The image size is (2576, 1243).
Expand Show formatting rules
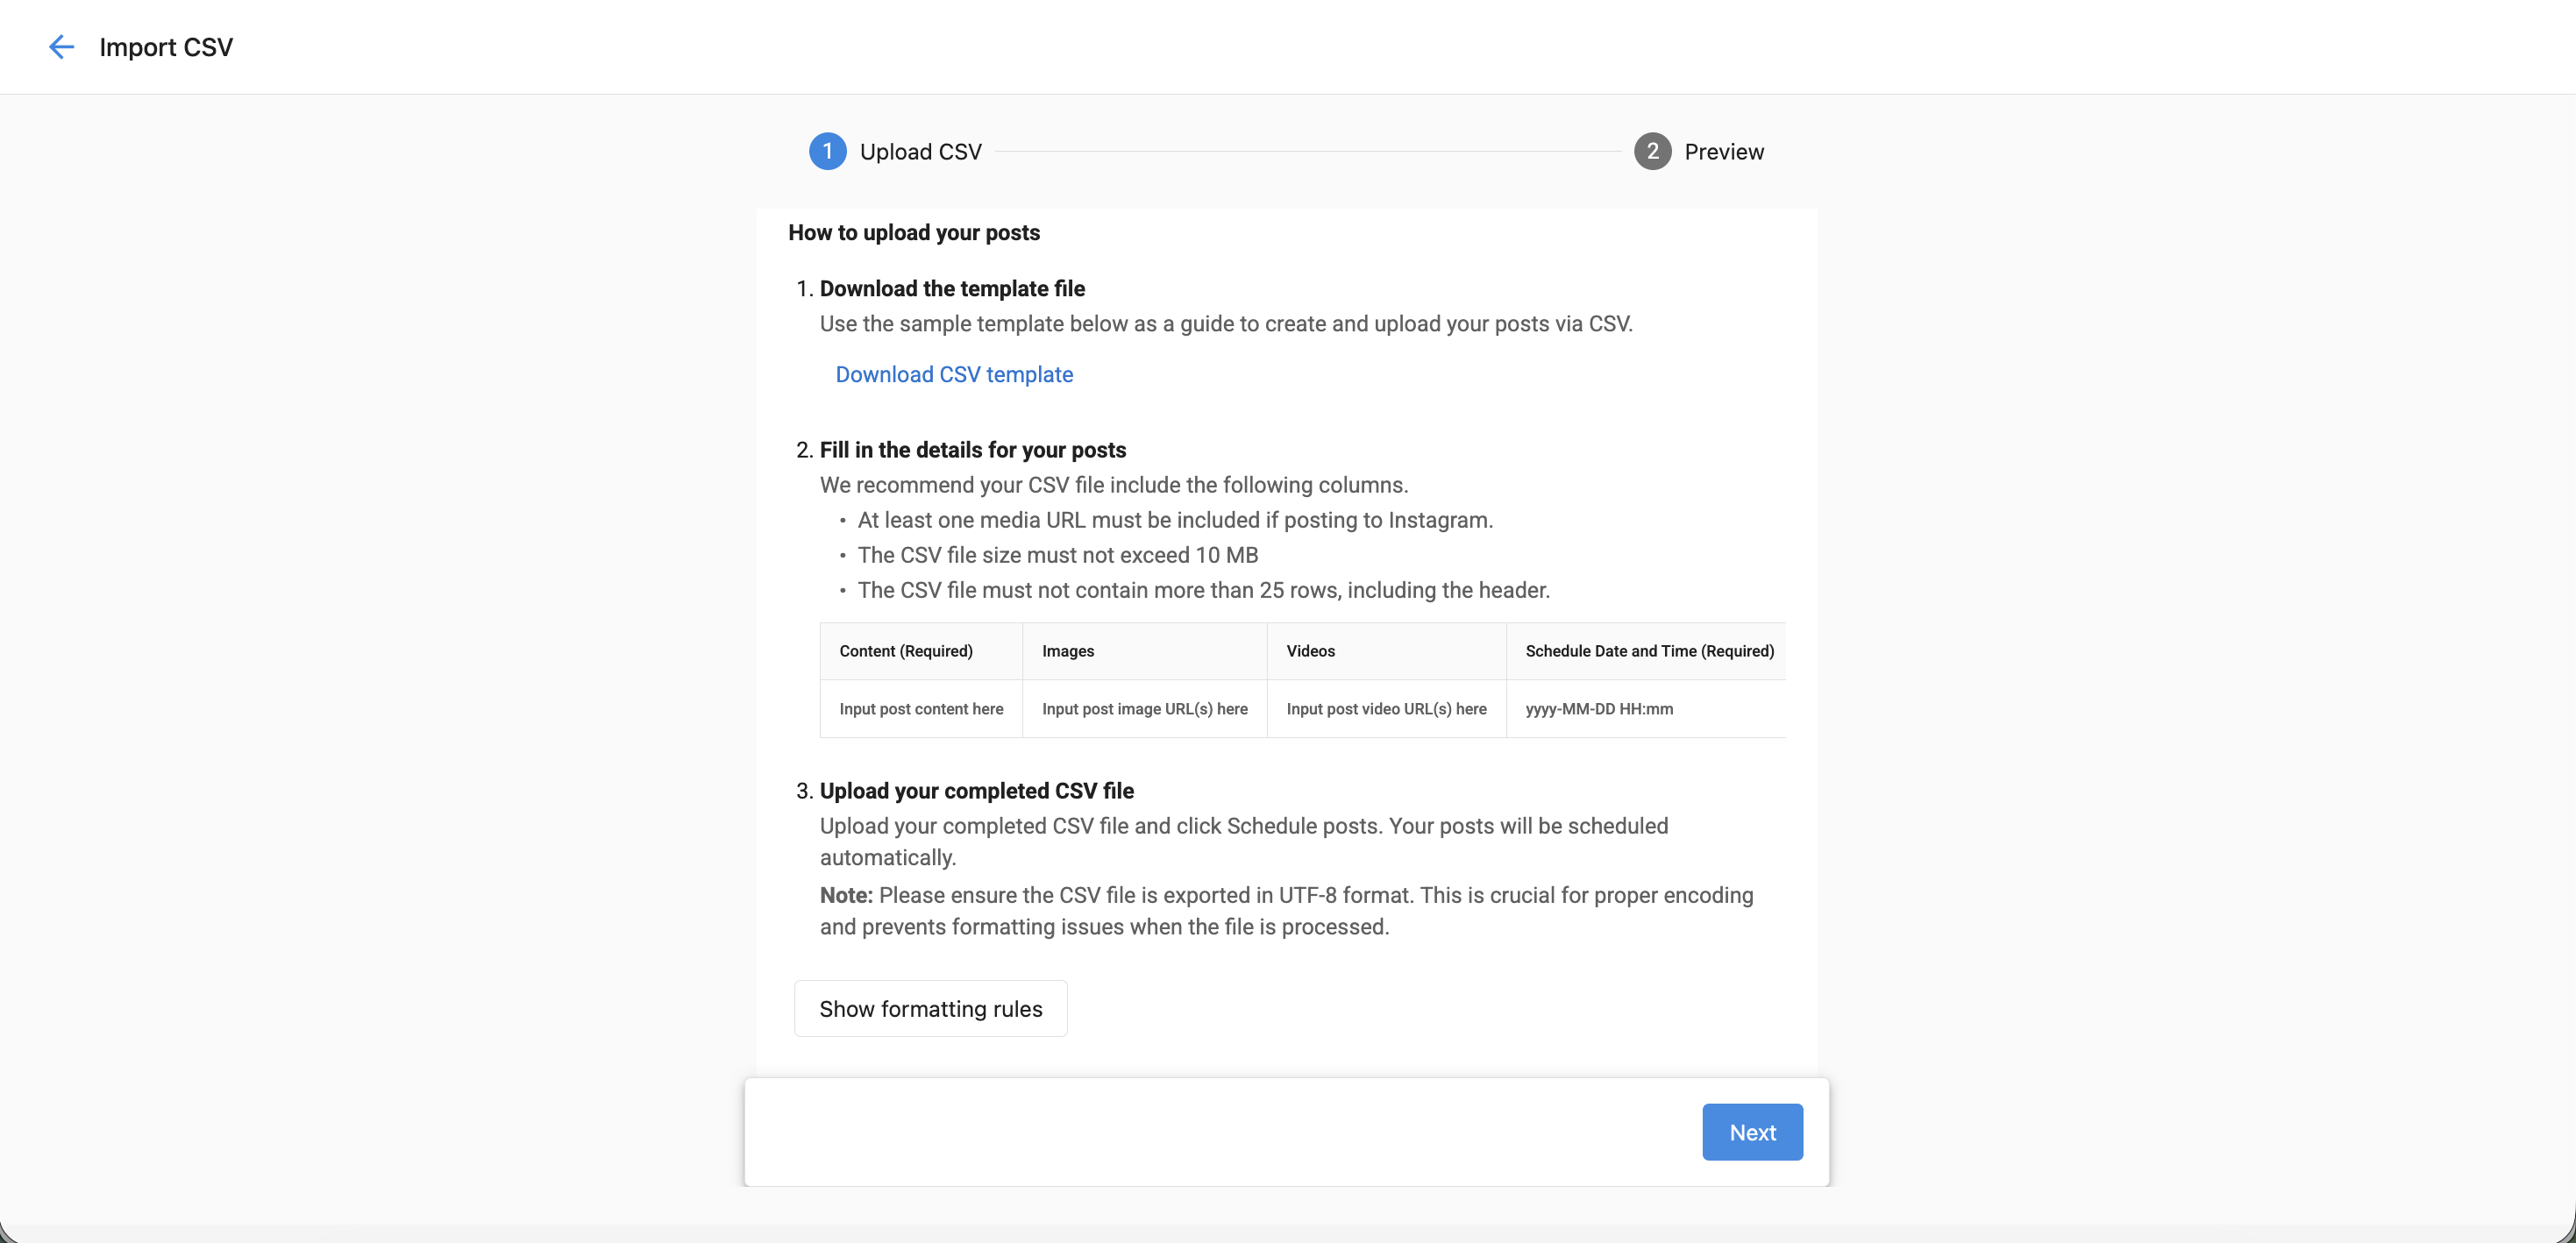pyautogui.click(x=930, y=1008)
